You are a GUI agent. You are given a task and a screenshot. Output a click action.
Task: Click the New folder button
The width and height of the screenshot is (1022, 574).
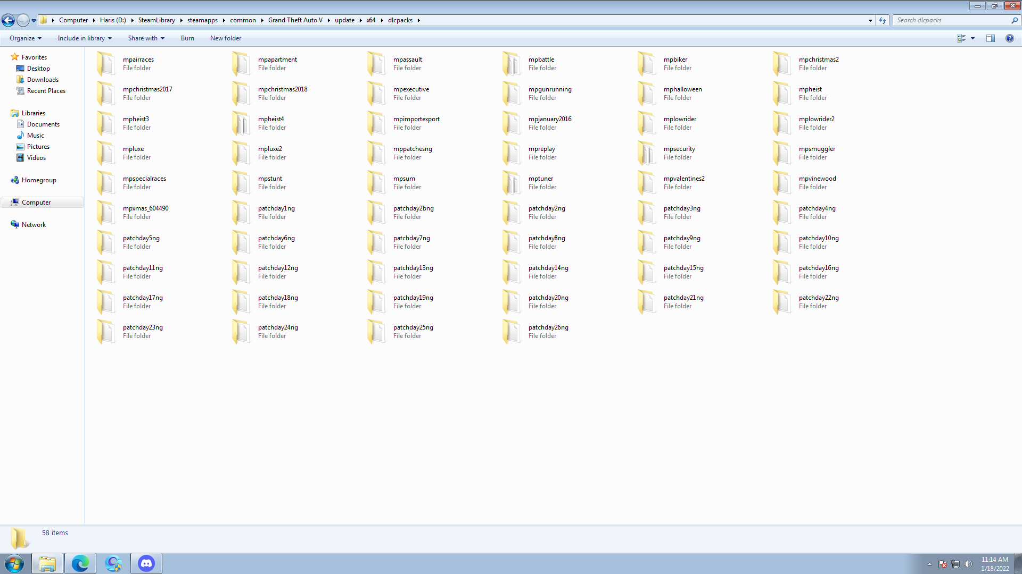coord(226,38)
